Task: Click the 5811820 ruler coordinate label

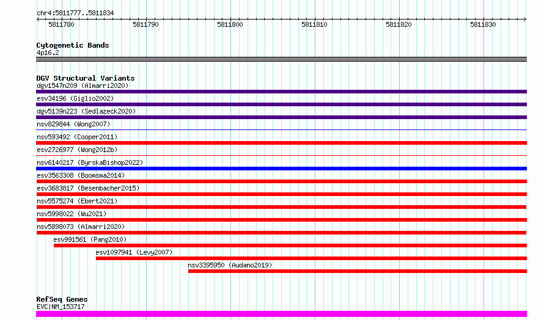Action: [x=399, y=24]
